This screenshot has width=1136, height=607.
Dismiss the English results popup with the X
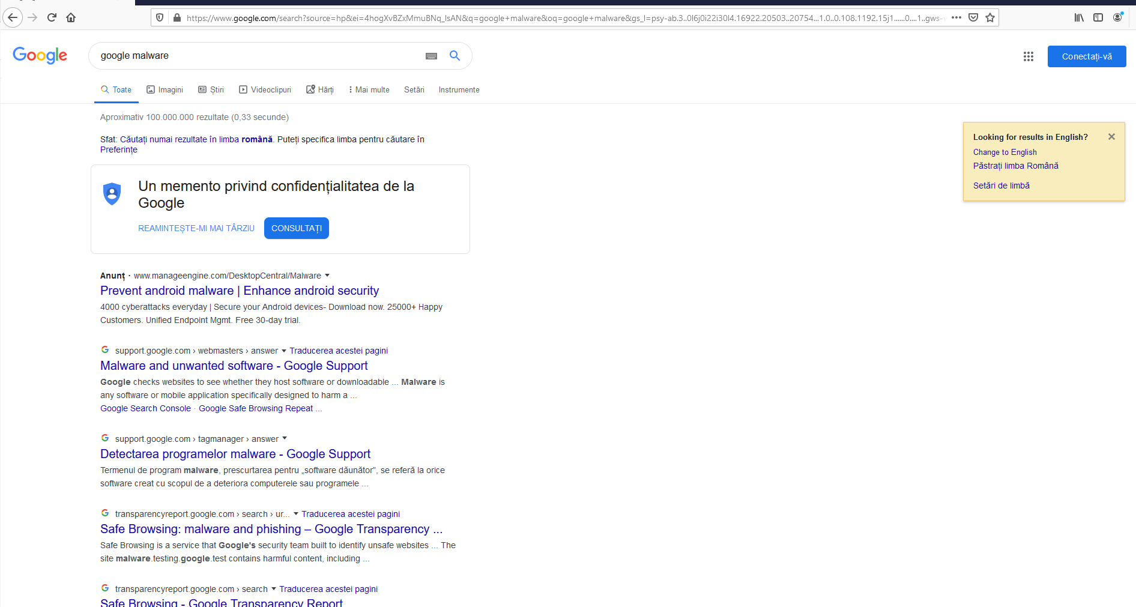tap(1111, 136)
